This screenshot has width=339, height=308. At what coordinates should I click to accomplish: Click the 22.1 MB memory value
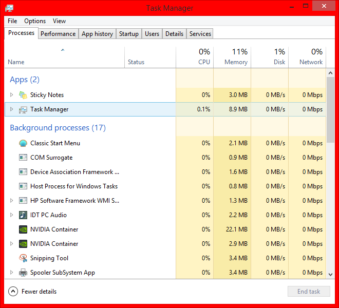(237, 229)
